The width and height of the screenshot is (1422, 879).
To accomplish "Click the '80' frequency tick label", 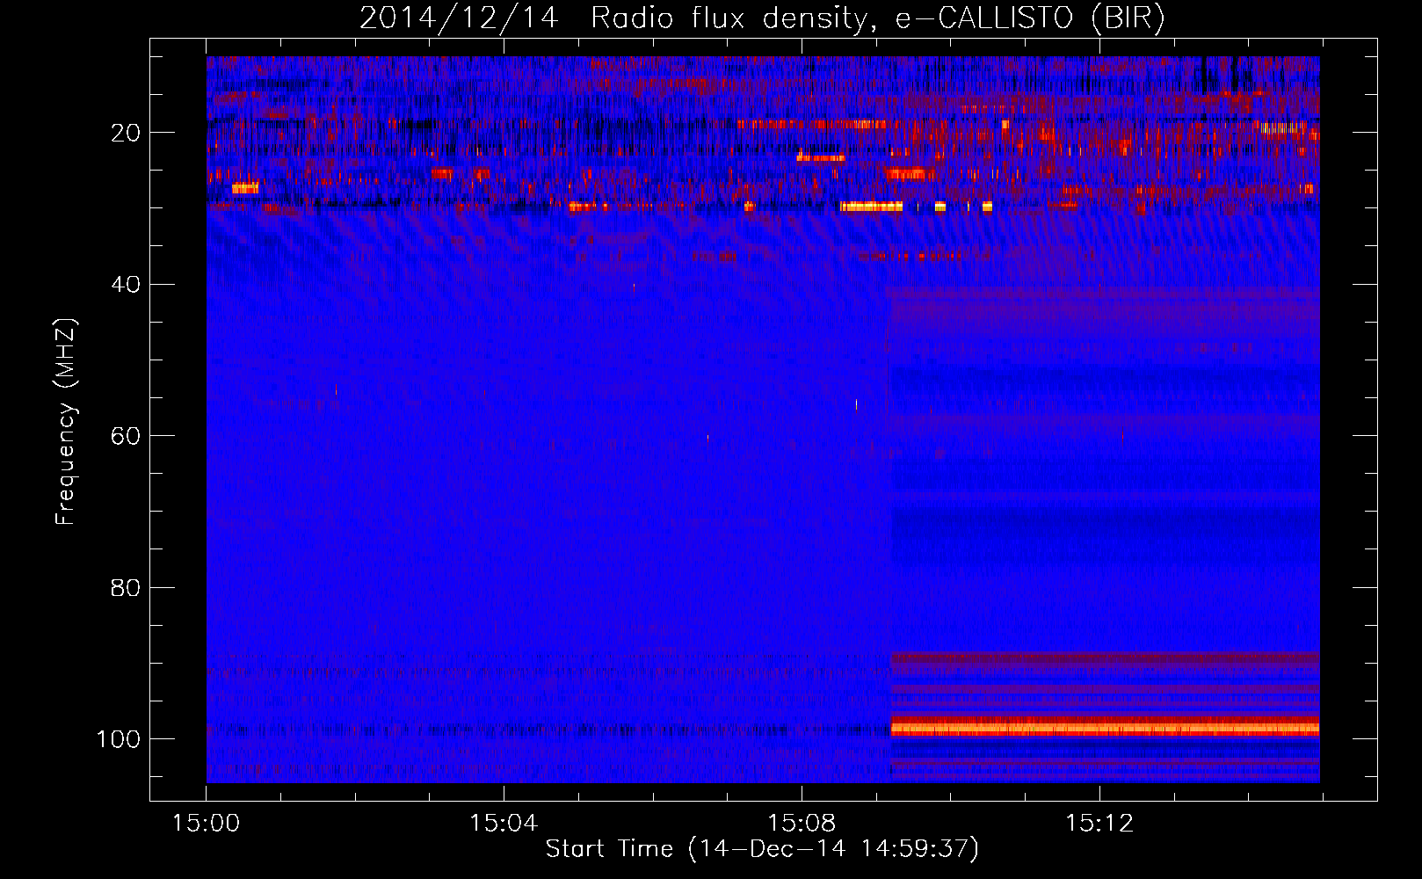I will coord(127,587).
